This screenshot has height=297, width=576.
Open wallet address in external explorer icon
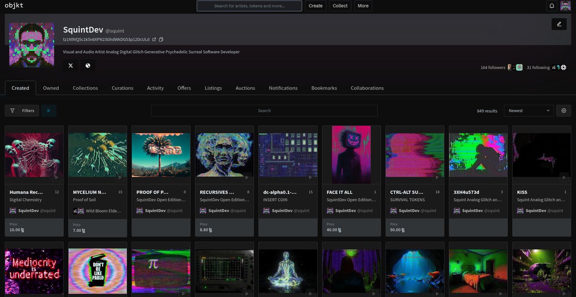tap(154, 39)
